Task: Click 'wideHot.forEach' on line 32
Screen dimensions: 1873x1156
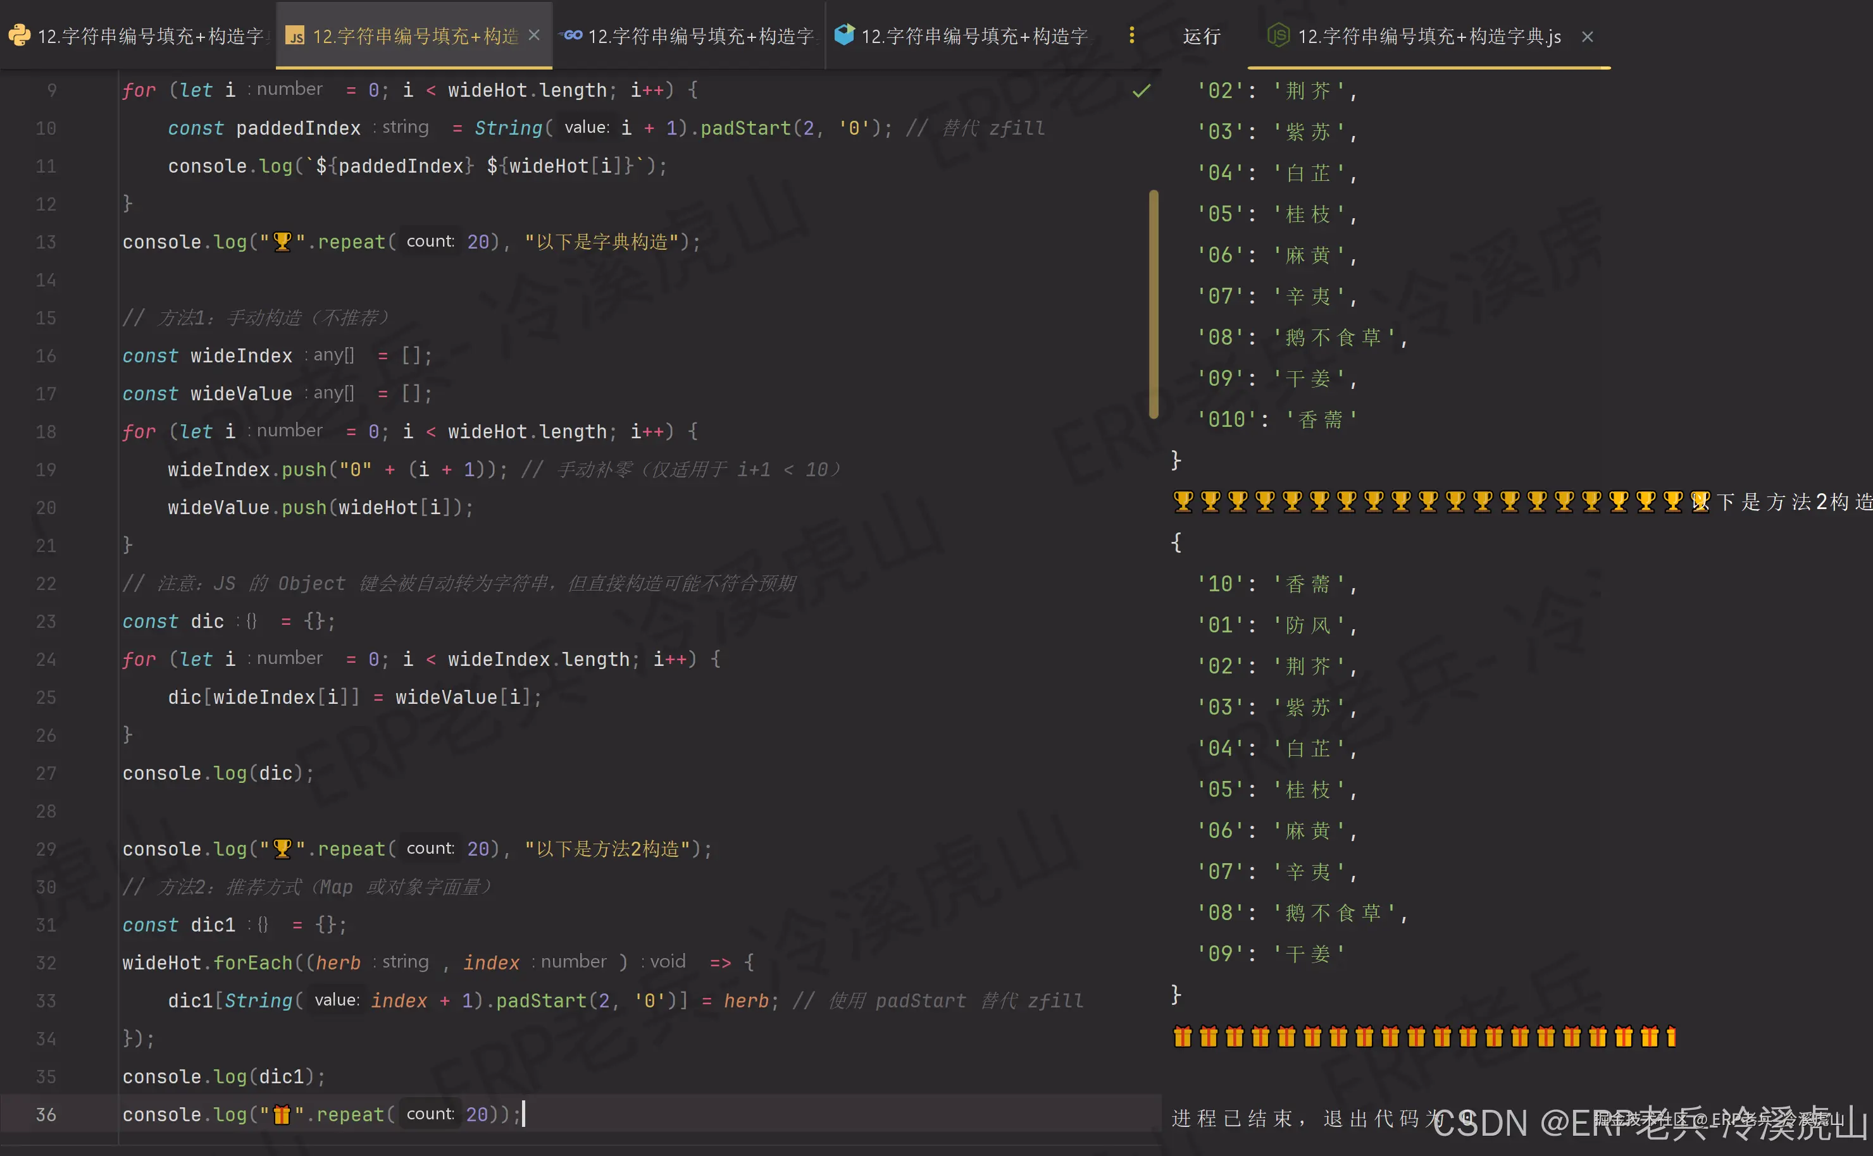Action: pos(208,962)
